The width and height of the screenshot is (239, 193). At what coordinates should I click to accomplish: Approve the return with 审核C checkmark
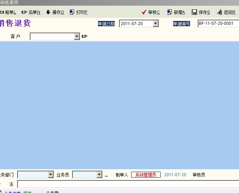coord(151,12)
